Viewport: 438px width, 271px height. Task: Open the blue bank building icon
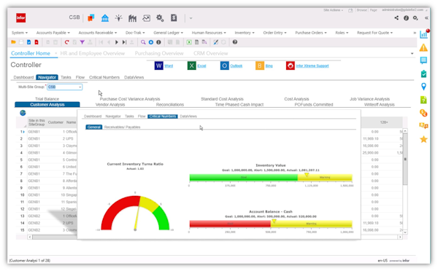105,18
